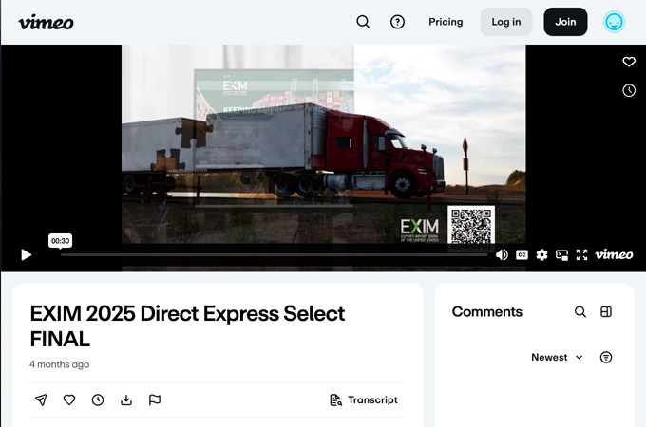Enter fullscreen mode
Screen dimensions: 646x427
581,255
